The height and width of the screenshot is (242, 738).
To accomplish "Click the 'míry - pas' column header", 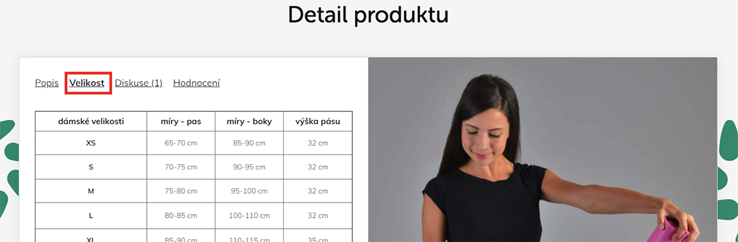I will (180, 121).
